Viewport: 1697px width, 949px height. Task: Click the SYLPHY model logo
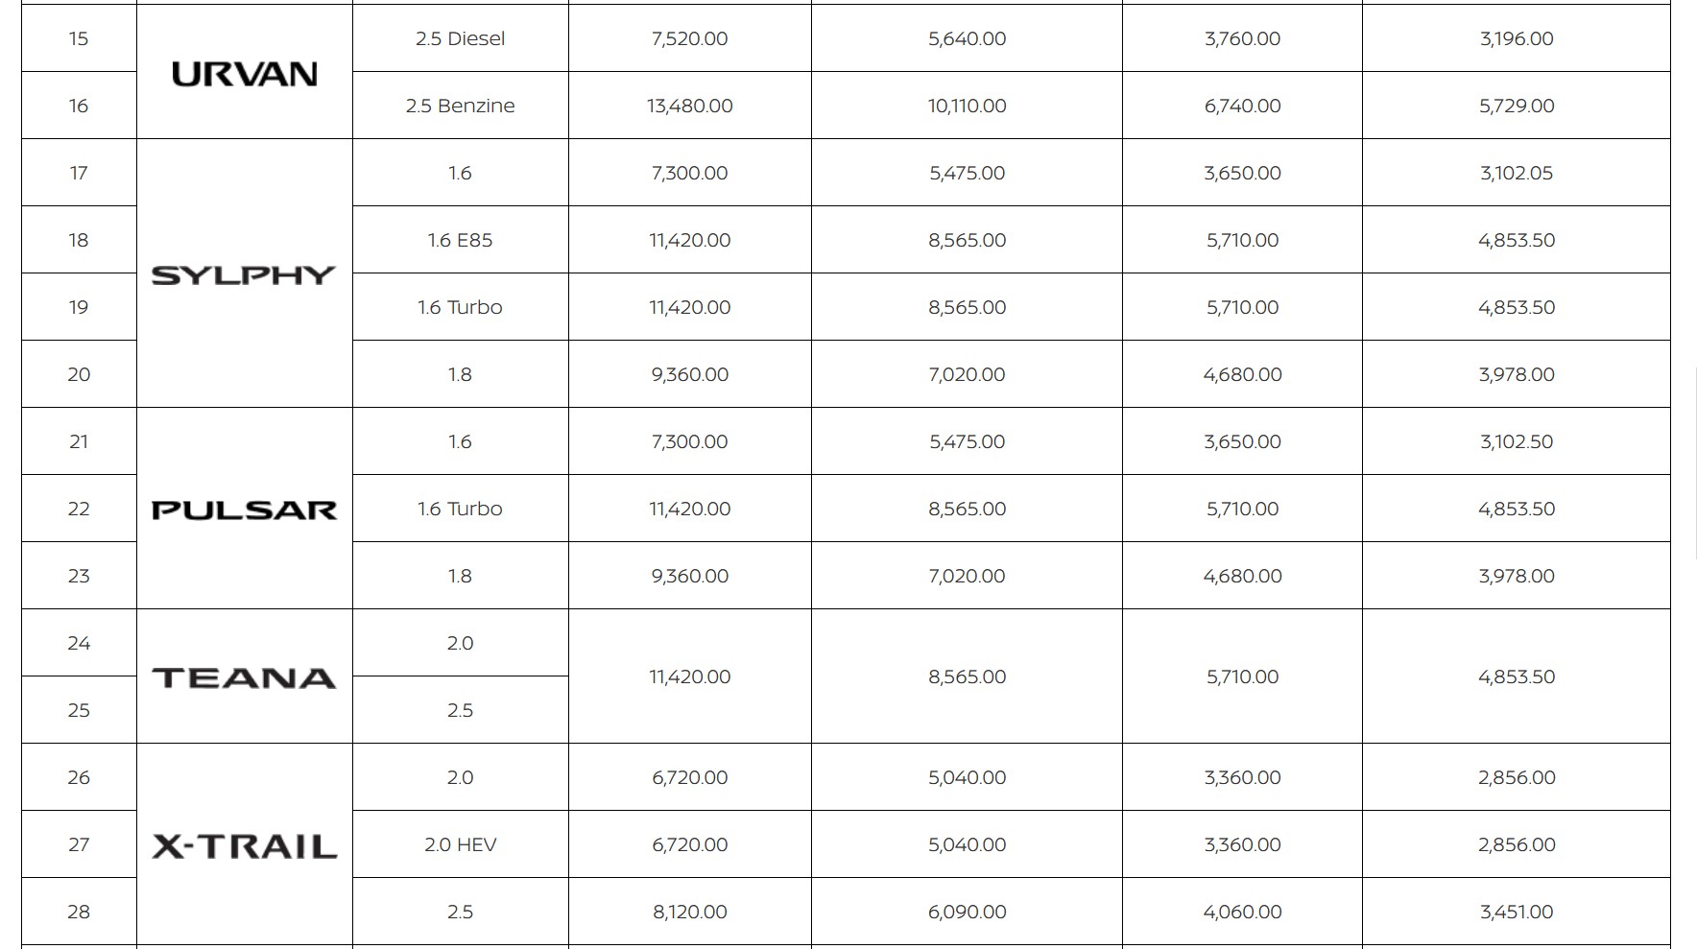click(x=244, y=275)
